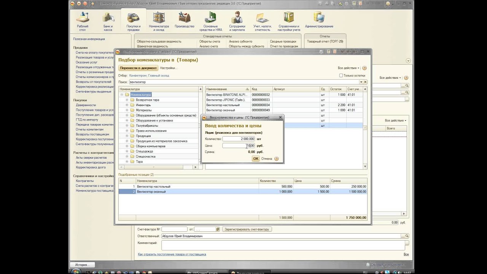
Task: Open Контрагенты in sidebar
Action: point(85,181)
